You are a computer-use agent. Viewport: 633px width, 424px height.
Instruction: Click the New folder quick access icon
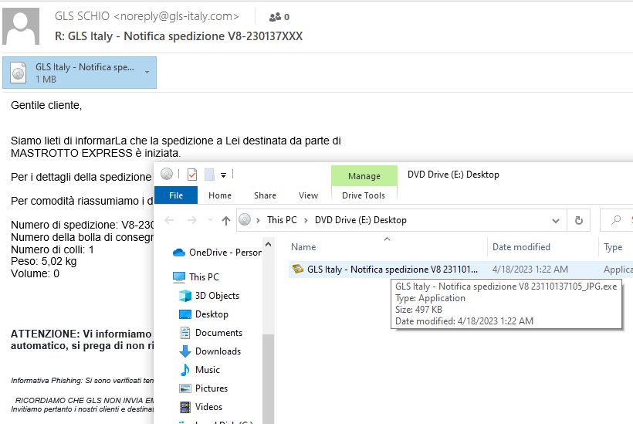pos(209,175)
